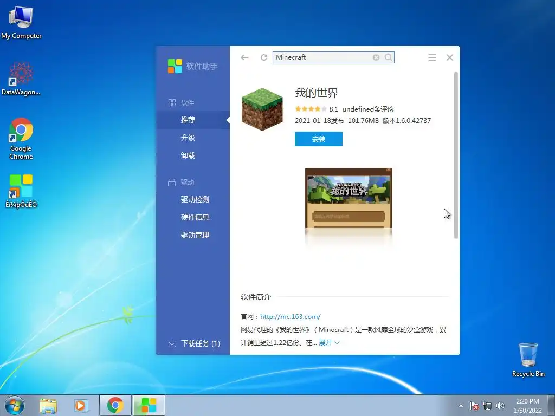This screenshot has width=555, height=416.
Task: Select the My Computer desktop icon
Action: click(x=21, y=23)
